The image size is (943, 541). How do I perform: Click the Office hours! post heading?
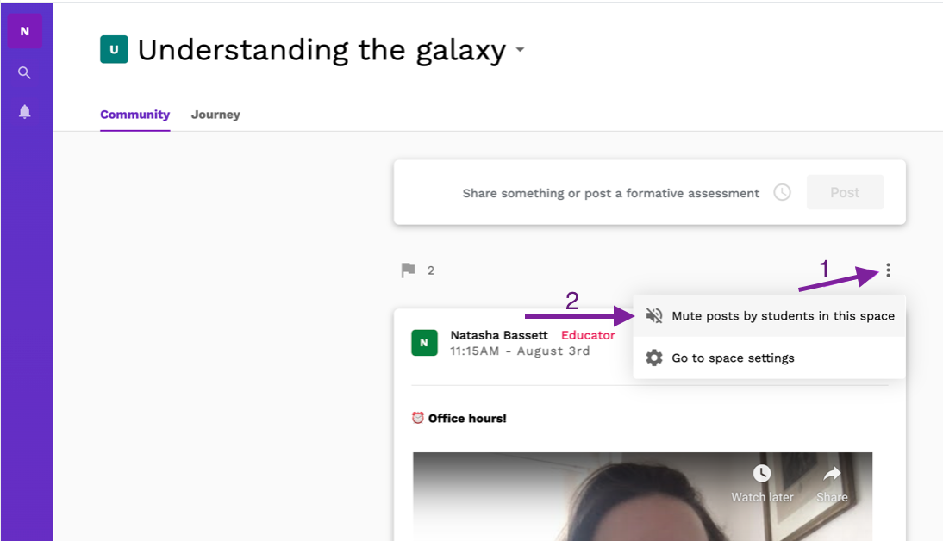(467, 419)
